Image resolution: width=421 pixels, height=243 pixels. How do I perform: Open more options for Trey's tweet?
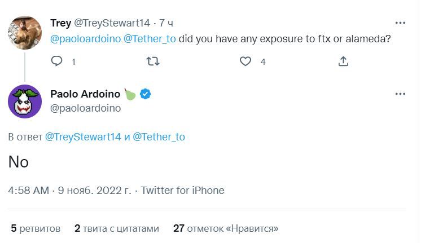[400, 23]
